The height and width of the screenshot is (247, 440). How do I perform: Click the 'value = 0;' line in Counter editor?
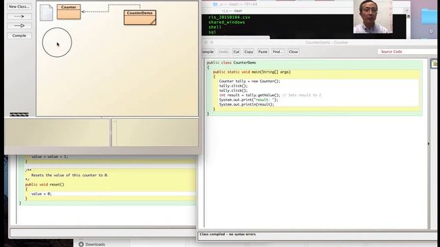click(x=41, y=193)
